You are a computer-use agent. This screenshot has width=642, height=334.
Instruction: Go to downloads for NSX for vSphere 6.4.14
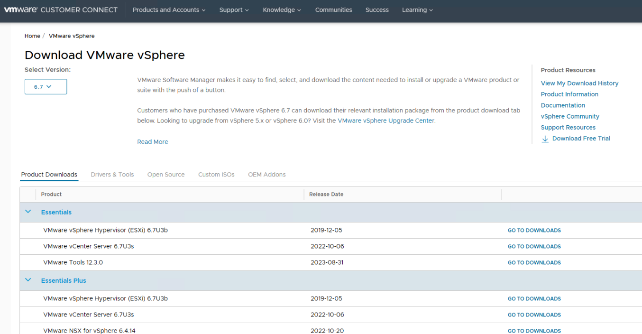click(534, 331)
